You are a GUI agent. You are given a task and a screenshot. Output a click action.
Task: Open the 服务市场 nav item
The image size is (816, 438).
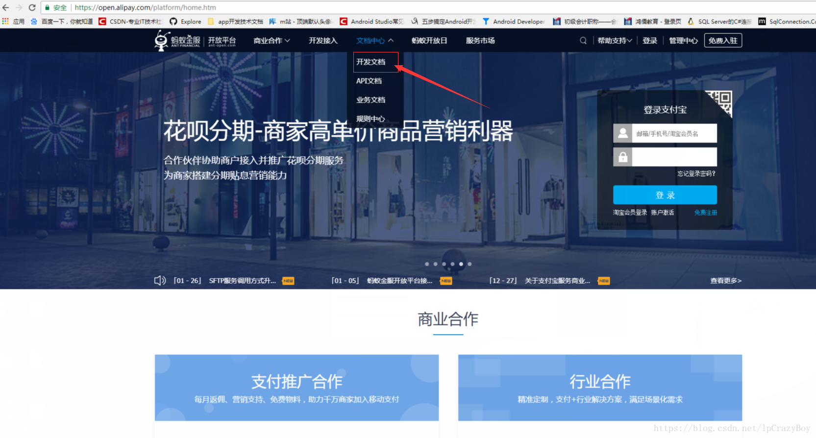480,41
